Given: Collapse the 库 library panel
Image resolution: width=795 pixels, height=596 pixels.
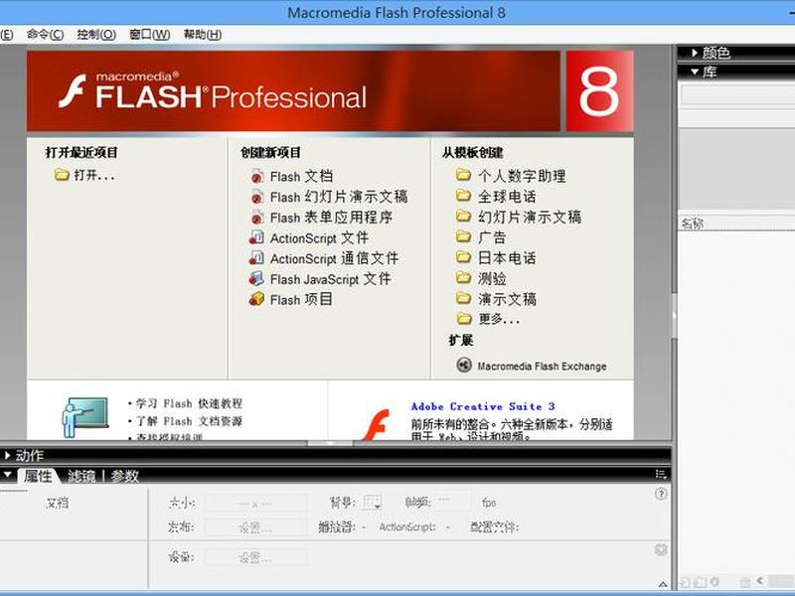Looking at the screenshot, I should 695,72.
